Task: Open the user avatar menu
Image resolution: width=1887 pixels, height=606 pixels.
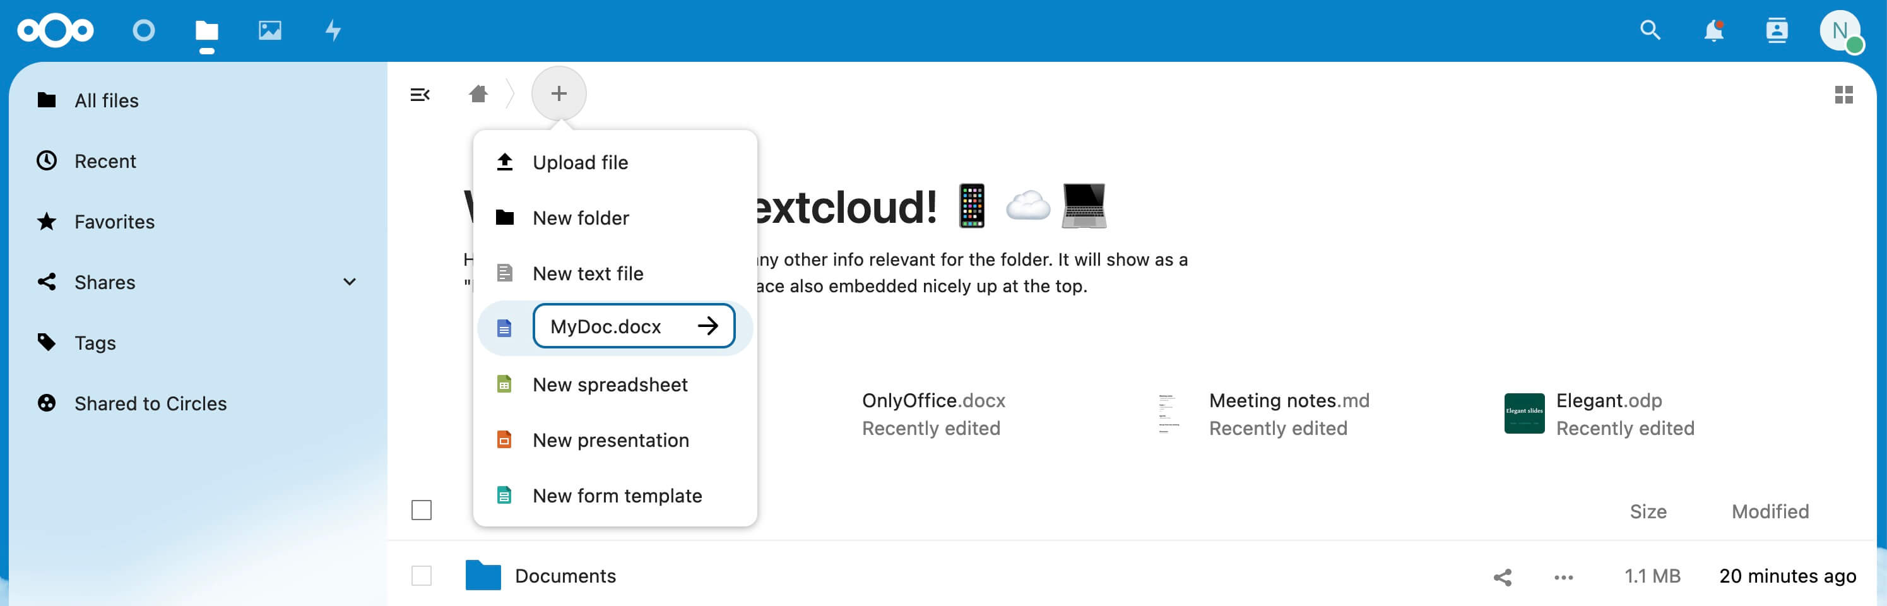Action: tap(1840, 30)
